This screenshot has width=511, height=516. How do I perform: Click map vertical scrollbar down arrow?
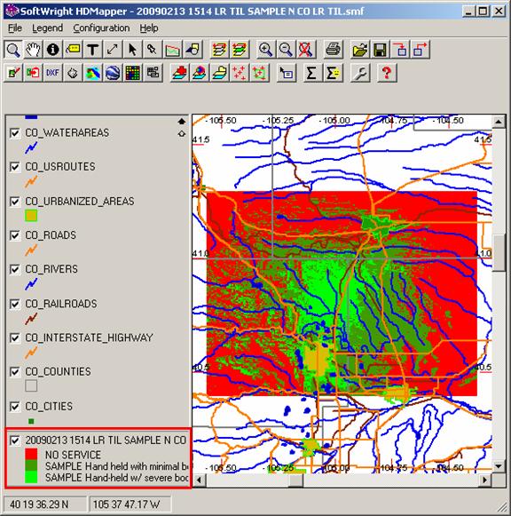[x=499, y=466]
